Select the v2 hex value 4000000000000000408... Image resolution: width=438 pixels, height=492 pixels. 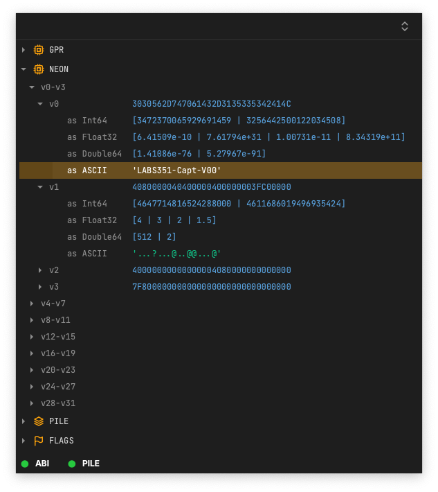212,270
